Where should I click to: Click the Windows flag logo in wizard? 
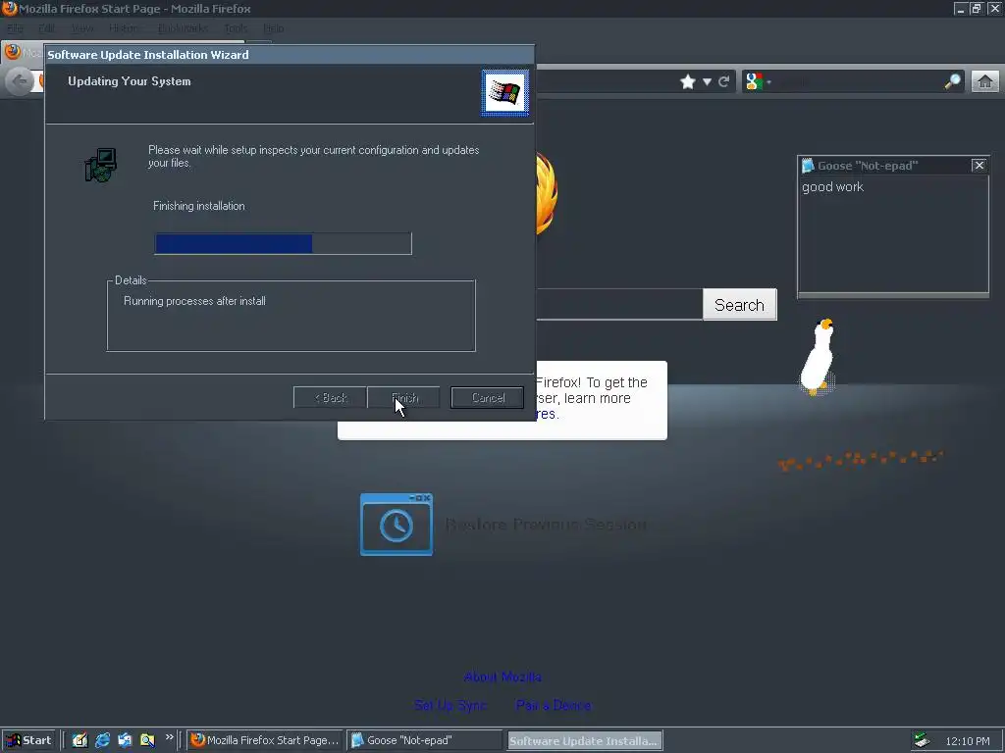[x=505, y=93]
